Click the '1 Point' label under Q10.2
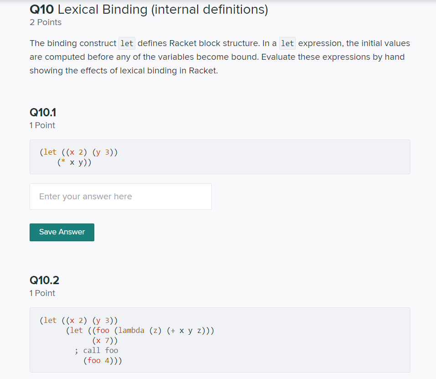 pyautogui.click(x=42, y=293)
